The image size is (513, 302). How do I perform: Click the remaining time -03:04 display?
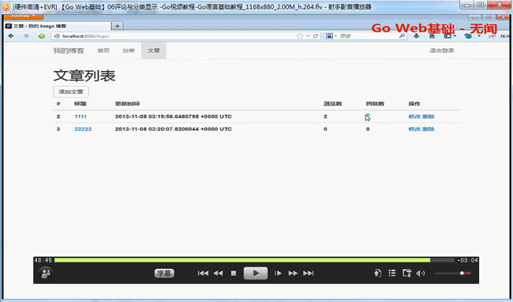tap(467, 260)
